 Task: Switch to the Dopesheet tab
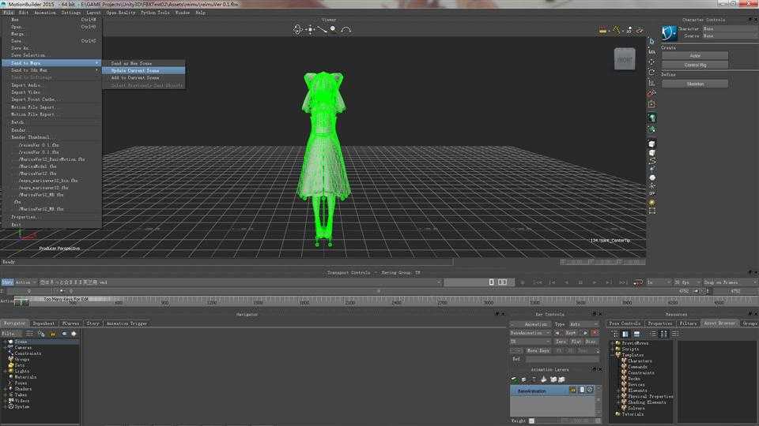tap(43, 323)
